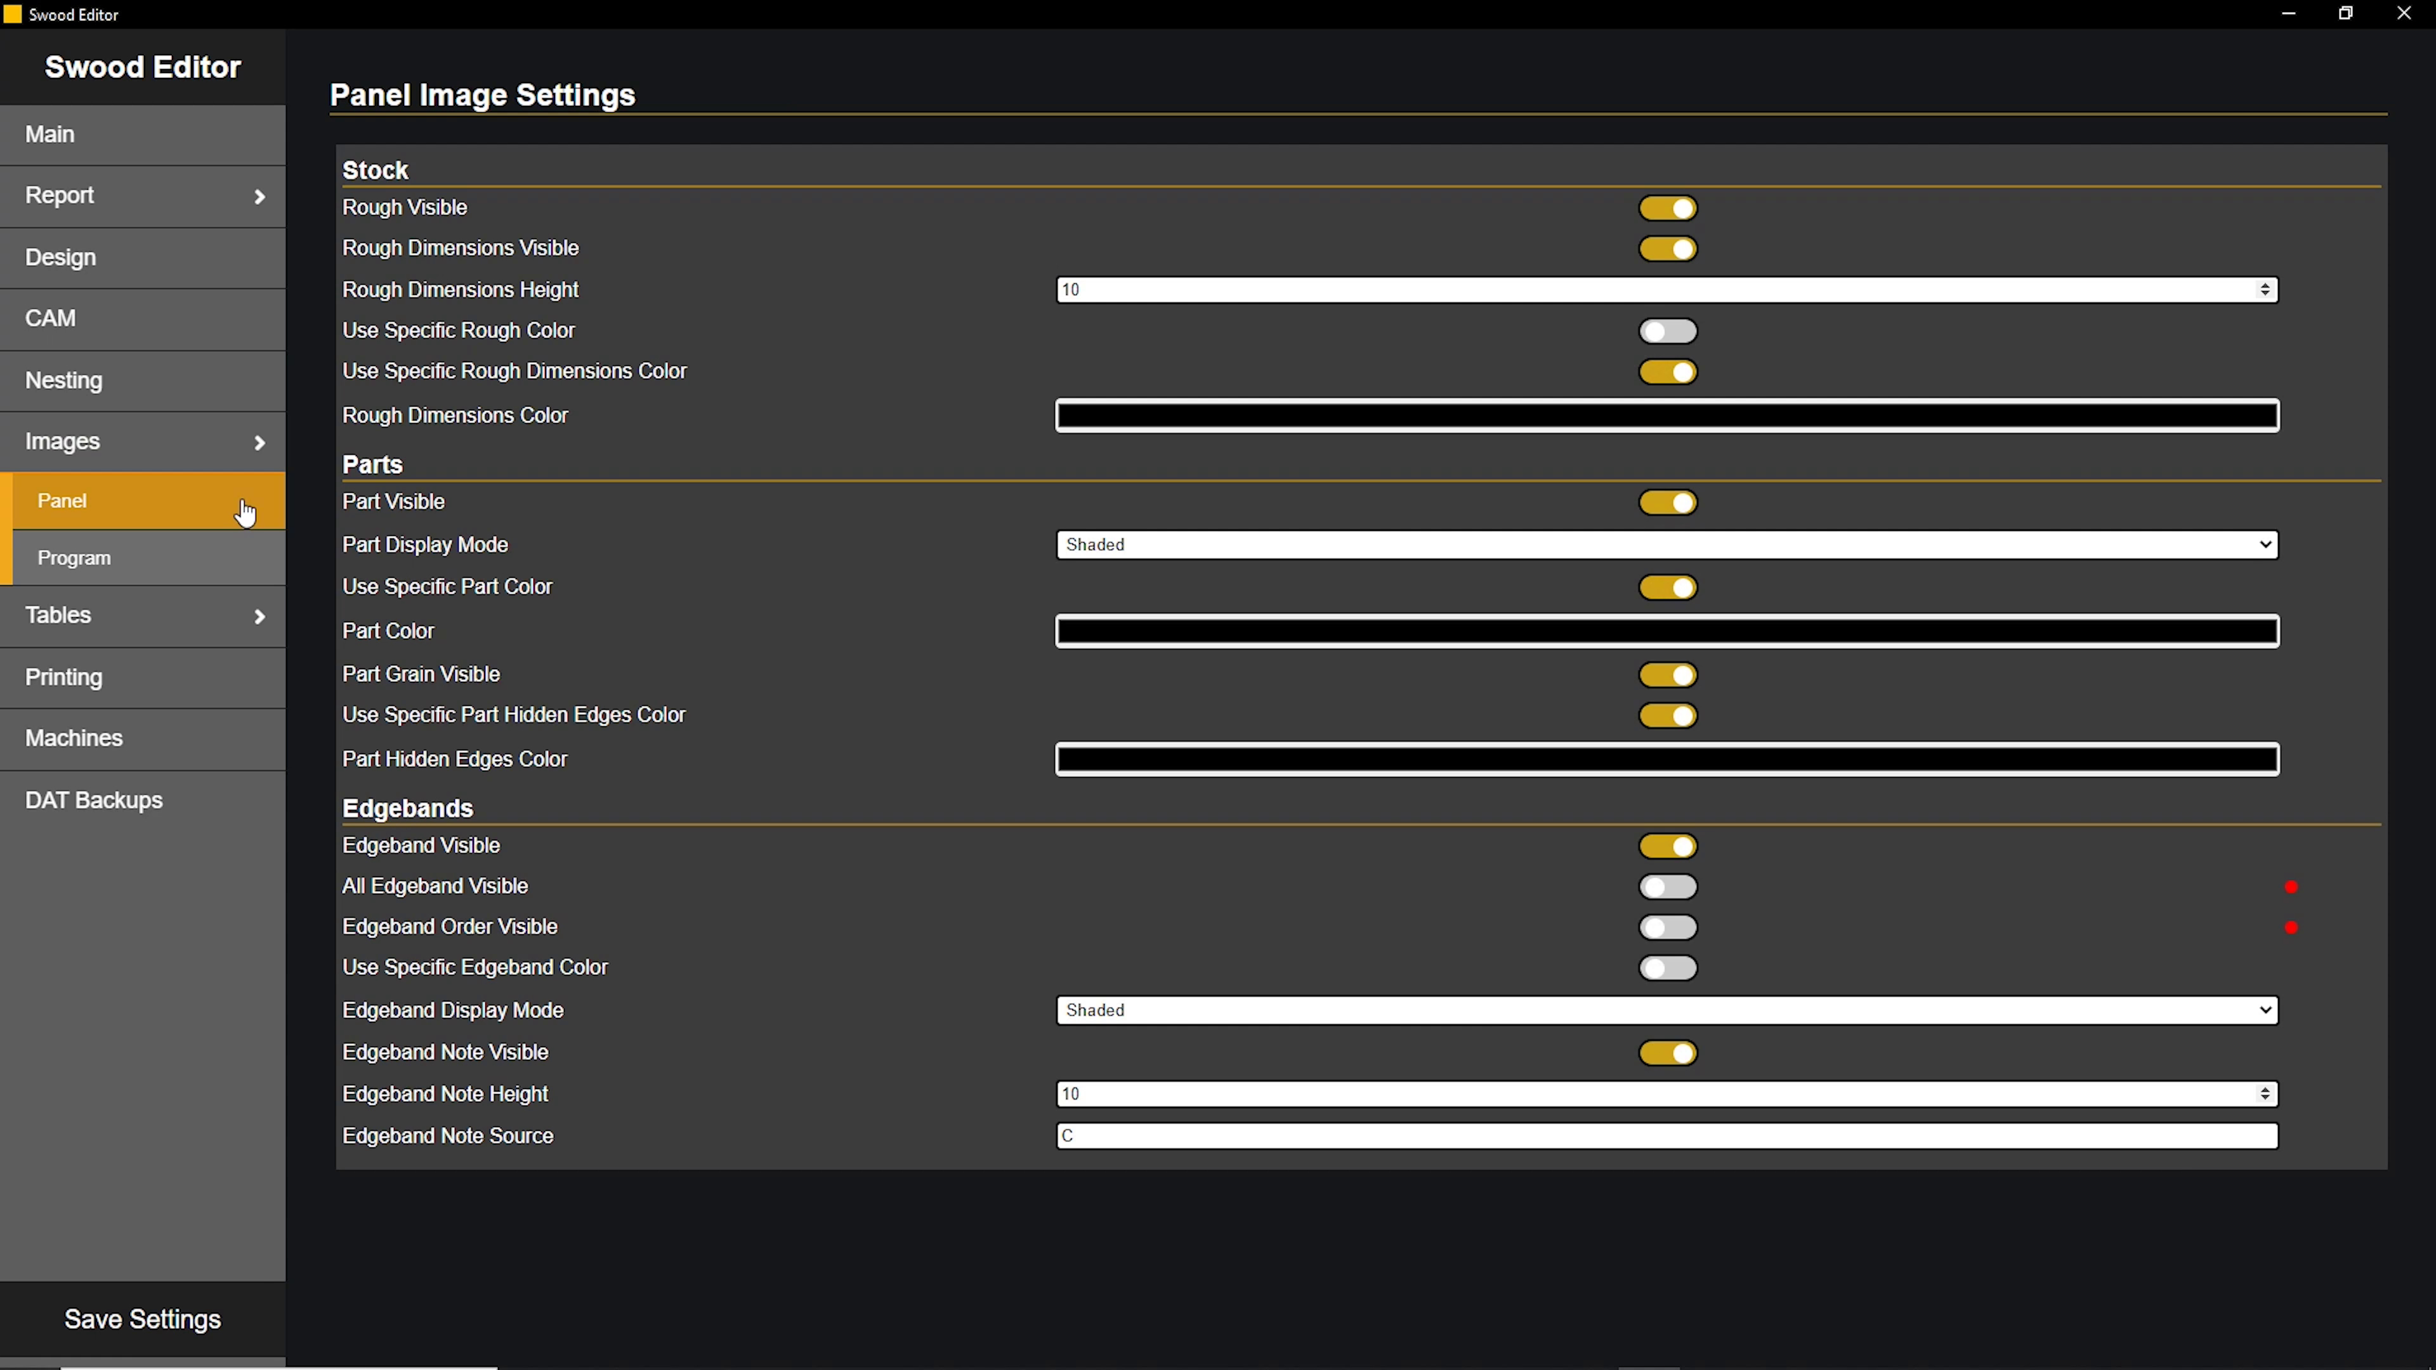Viewport: 2436px width, 1370px height.
Task: Disable Part Grain Visible
Action: [1667, 674]
